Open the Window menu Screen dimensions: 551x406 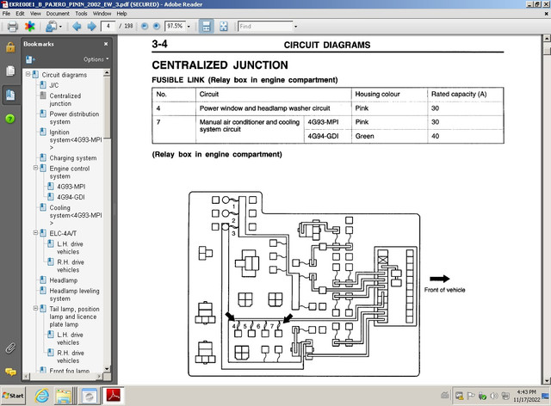[x=102, y=14]
